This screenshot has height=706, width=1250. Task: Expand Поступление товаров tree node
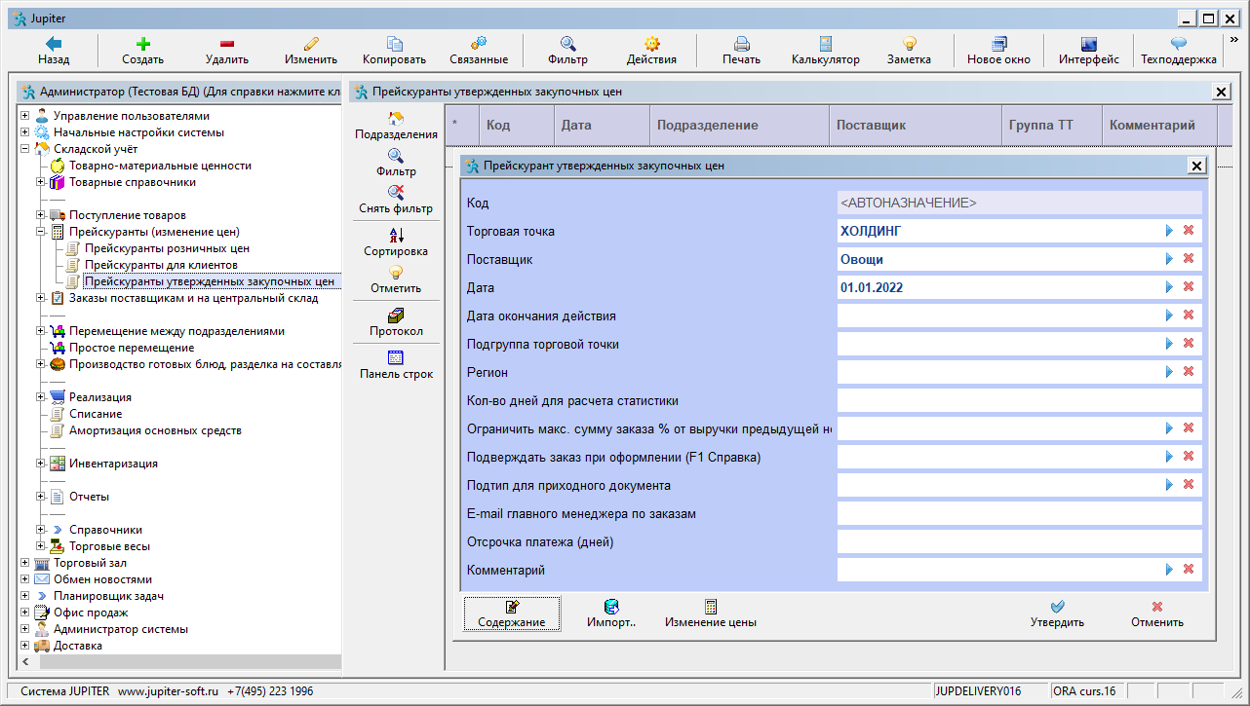[41, 215]
